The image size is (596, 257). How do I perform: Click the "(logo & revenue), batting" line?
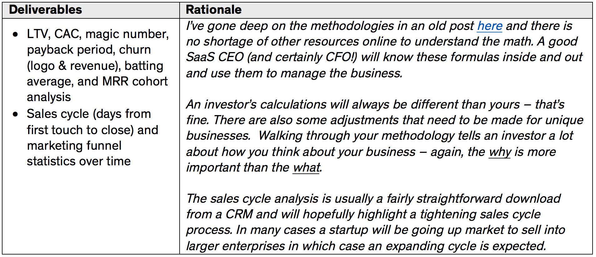(95, 66)
